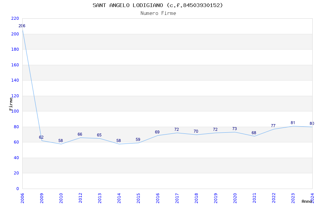Image resolution: width=316 pixels, height=205 pixels.
Task: Select year 2006 on the x-axis
Action: pos(22,198)
